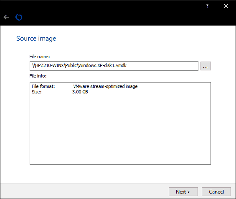The height and width of the screenshot is (199, 236).
Task: Go back using the left arrow
Action: pos(6,17)
